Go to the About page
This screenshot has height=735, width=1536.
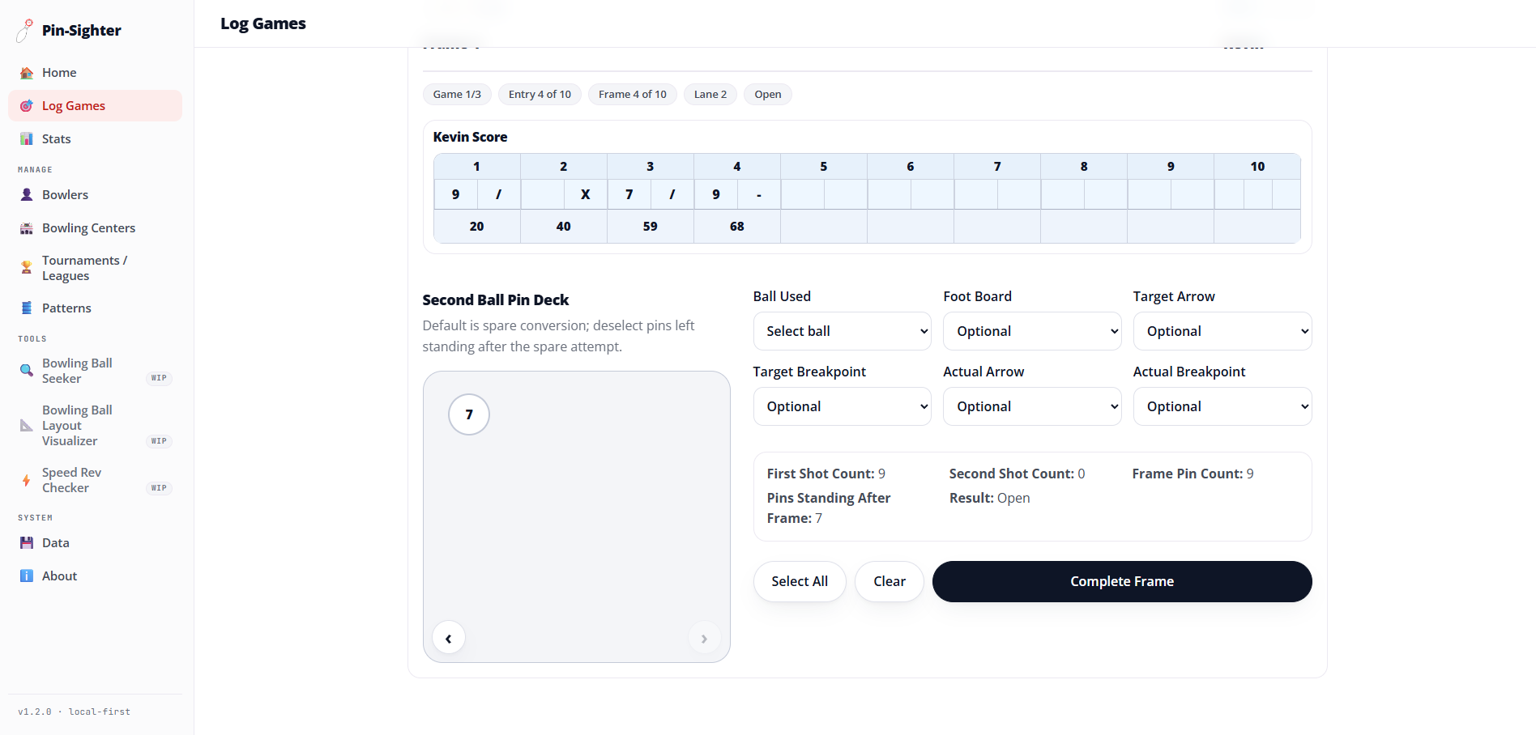point(95,576)
